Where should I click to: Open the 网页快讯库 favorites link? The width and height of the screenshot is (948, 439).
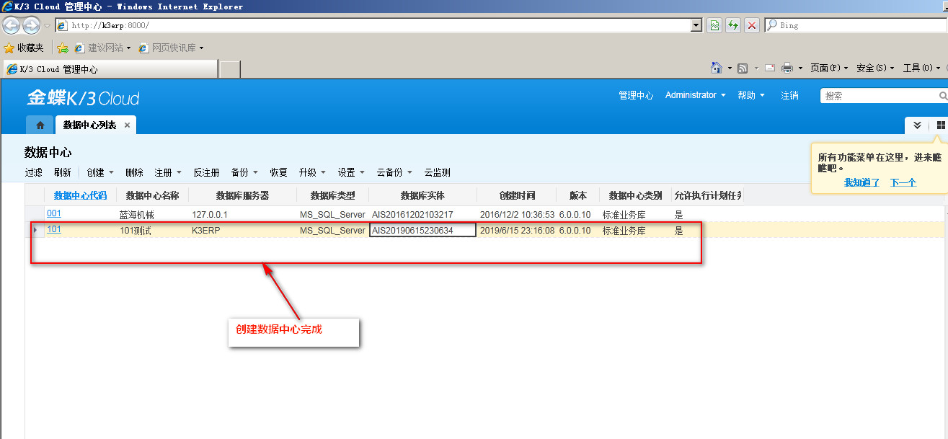click(x=171, y=48)
